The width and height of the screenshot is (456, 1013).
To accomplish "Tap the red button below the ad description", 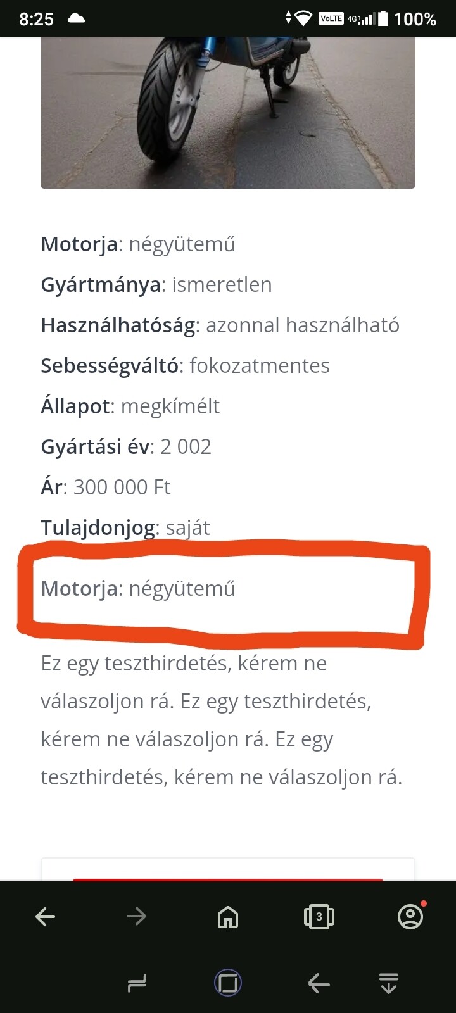I will pyautogui.click(x=228, y=879).
